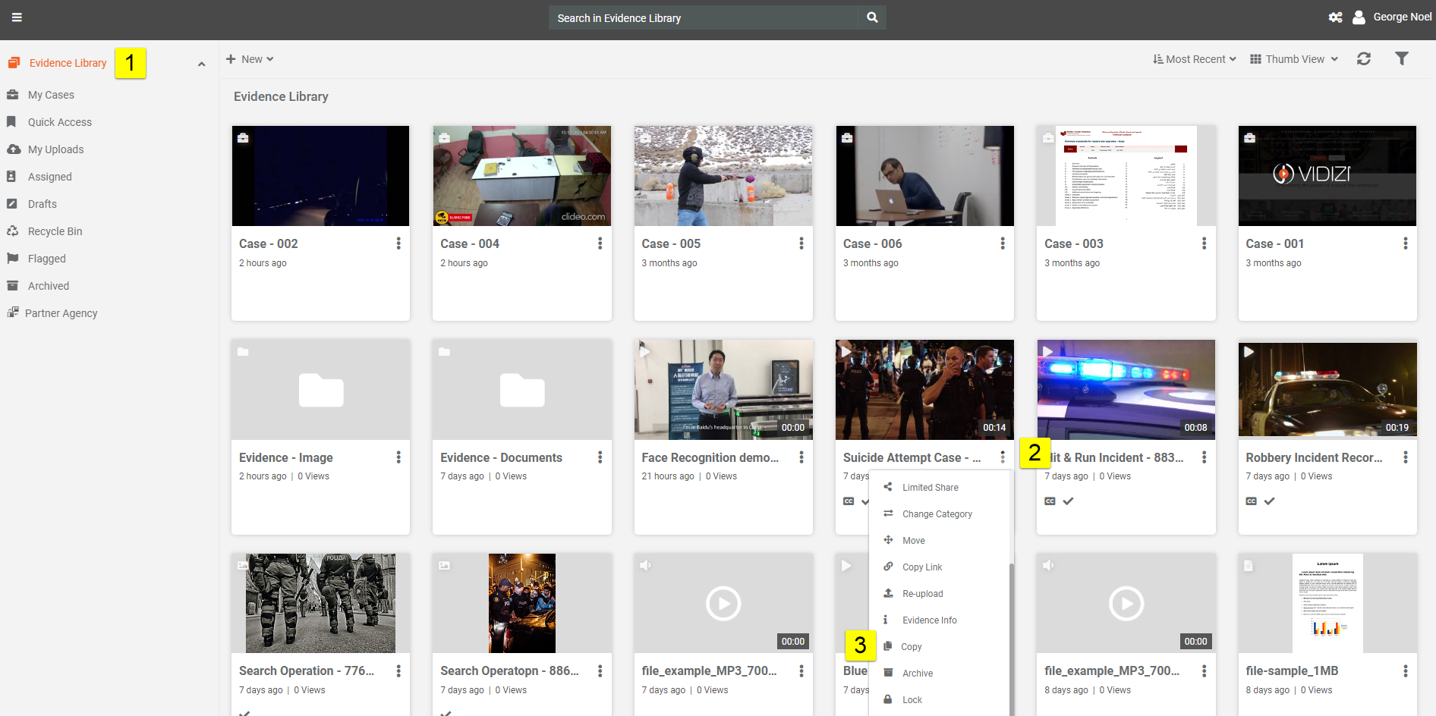Select Change Category from context menu
This screenshot has height=716, width=1436.
(937, 514)
